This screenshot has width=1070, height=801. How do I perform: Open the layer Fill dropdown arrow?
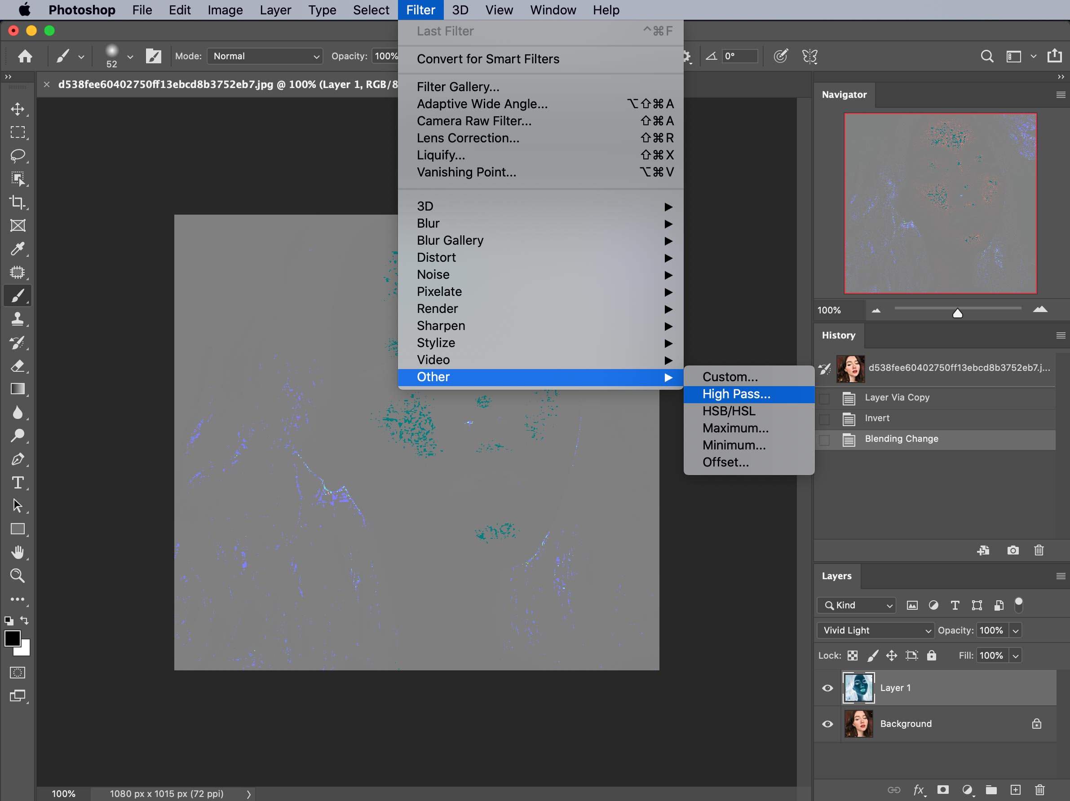1015,656
